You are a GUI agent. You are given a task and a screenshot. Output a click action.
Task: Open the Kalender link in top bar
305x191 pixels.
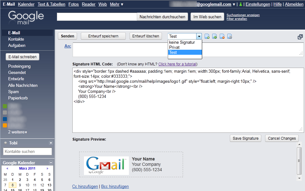26,4
